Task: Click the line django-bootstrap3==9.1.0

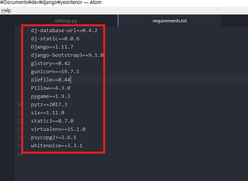Action: (67, 55)
